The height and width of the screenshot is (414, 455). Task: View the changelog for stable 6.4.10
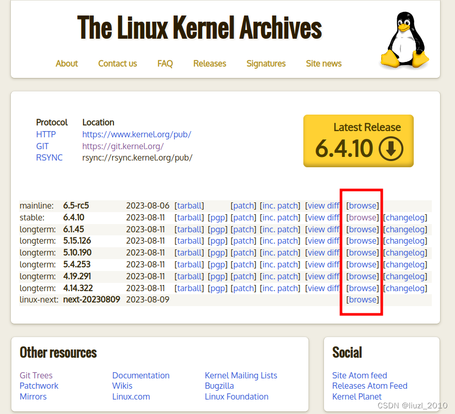[x=405, y=217]
